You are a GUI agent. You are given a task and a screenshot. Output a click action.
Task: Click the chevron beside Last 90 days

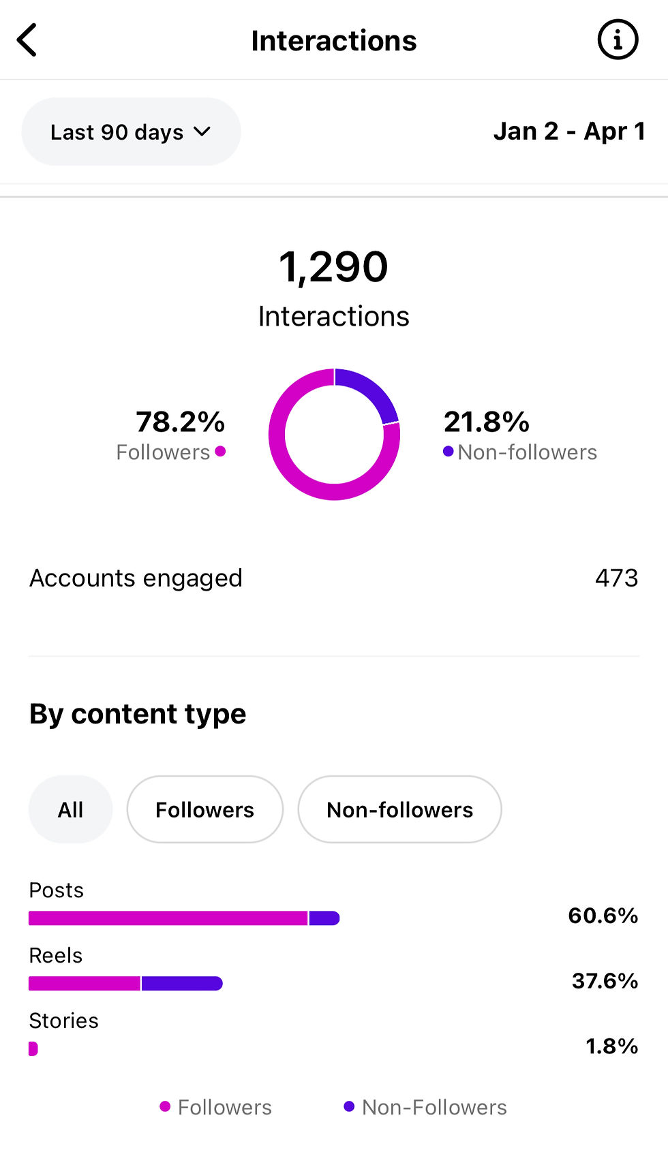click(x=202, y=131)
